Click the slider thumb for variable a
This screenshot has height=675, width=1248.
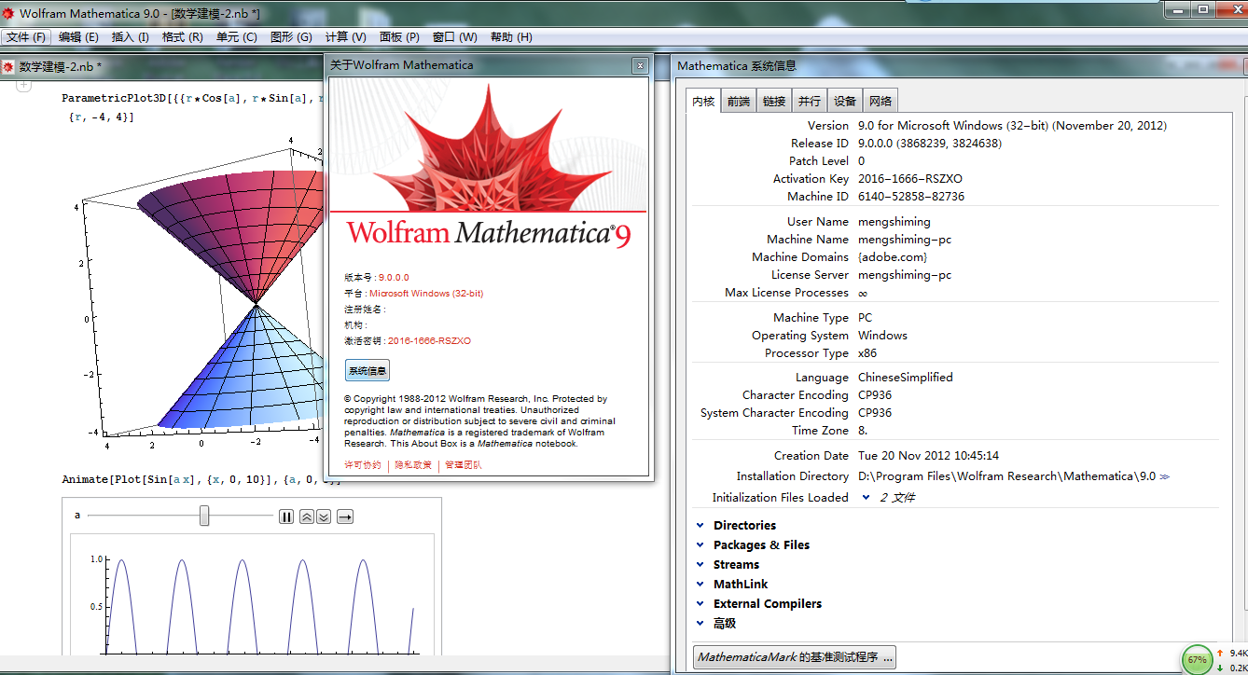204,517
